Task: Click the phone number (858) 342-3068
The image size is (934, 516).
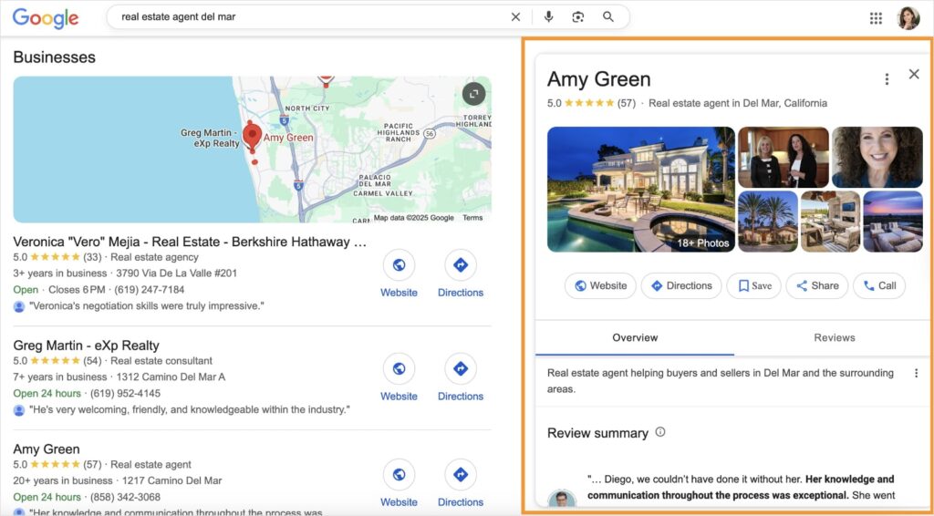Action: 125,497
